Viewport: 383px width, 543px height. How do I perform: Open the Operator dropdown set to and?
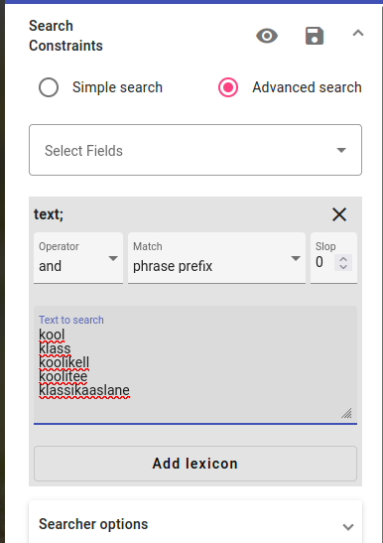click(78, 258)
